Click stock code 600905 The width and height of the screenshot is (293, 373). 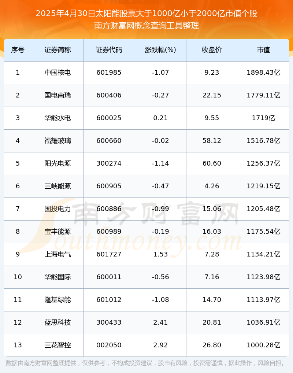pyautogui.click(x=109, y=186)
